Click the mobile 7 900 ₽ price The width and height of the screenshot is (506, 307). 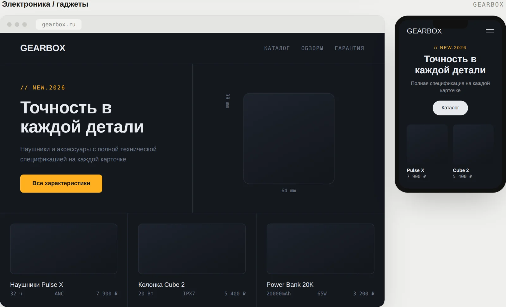[416, 176]
